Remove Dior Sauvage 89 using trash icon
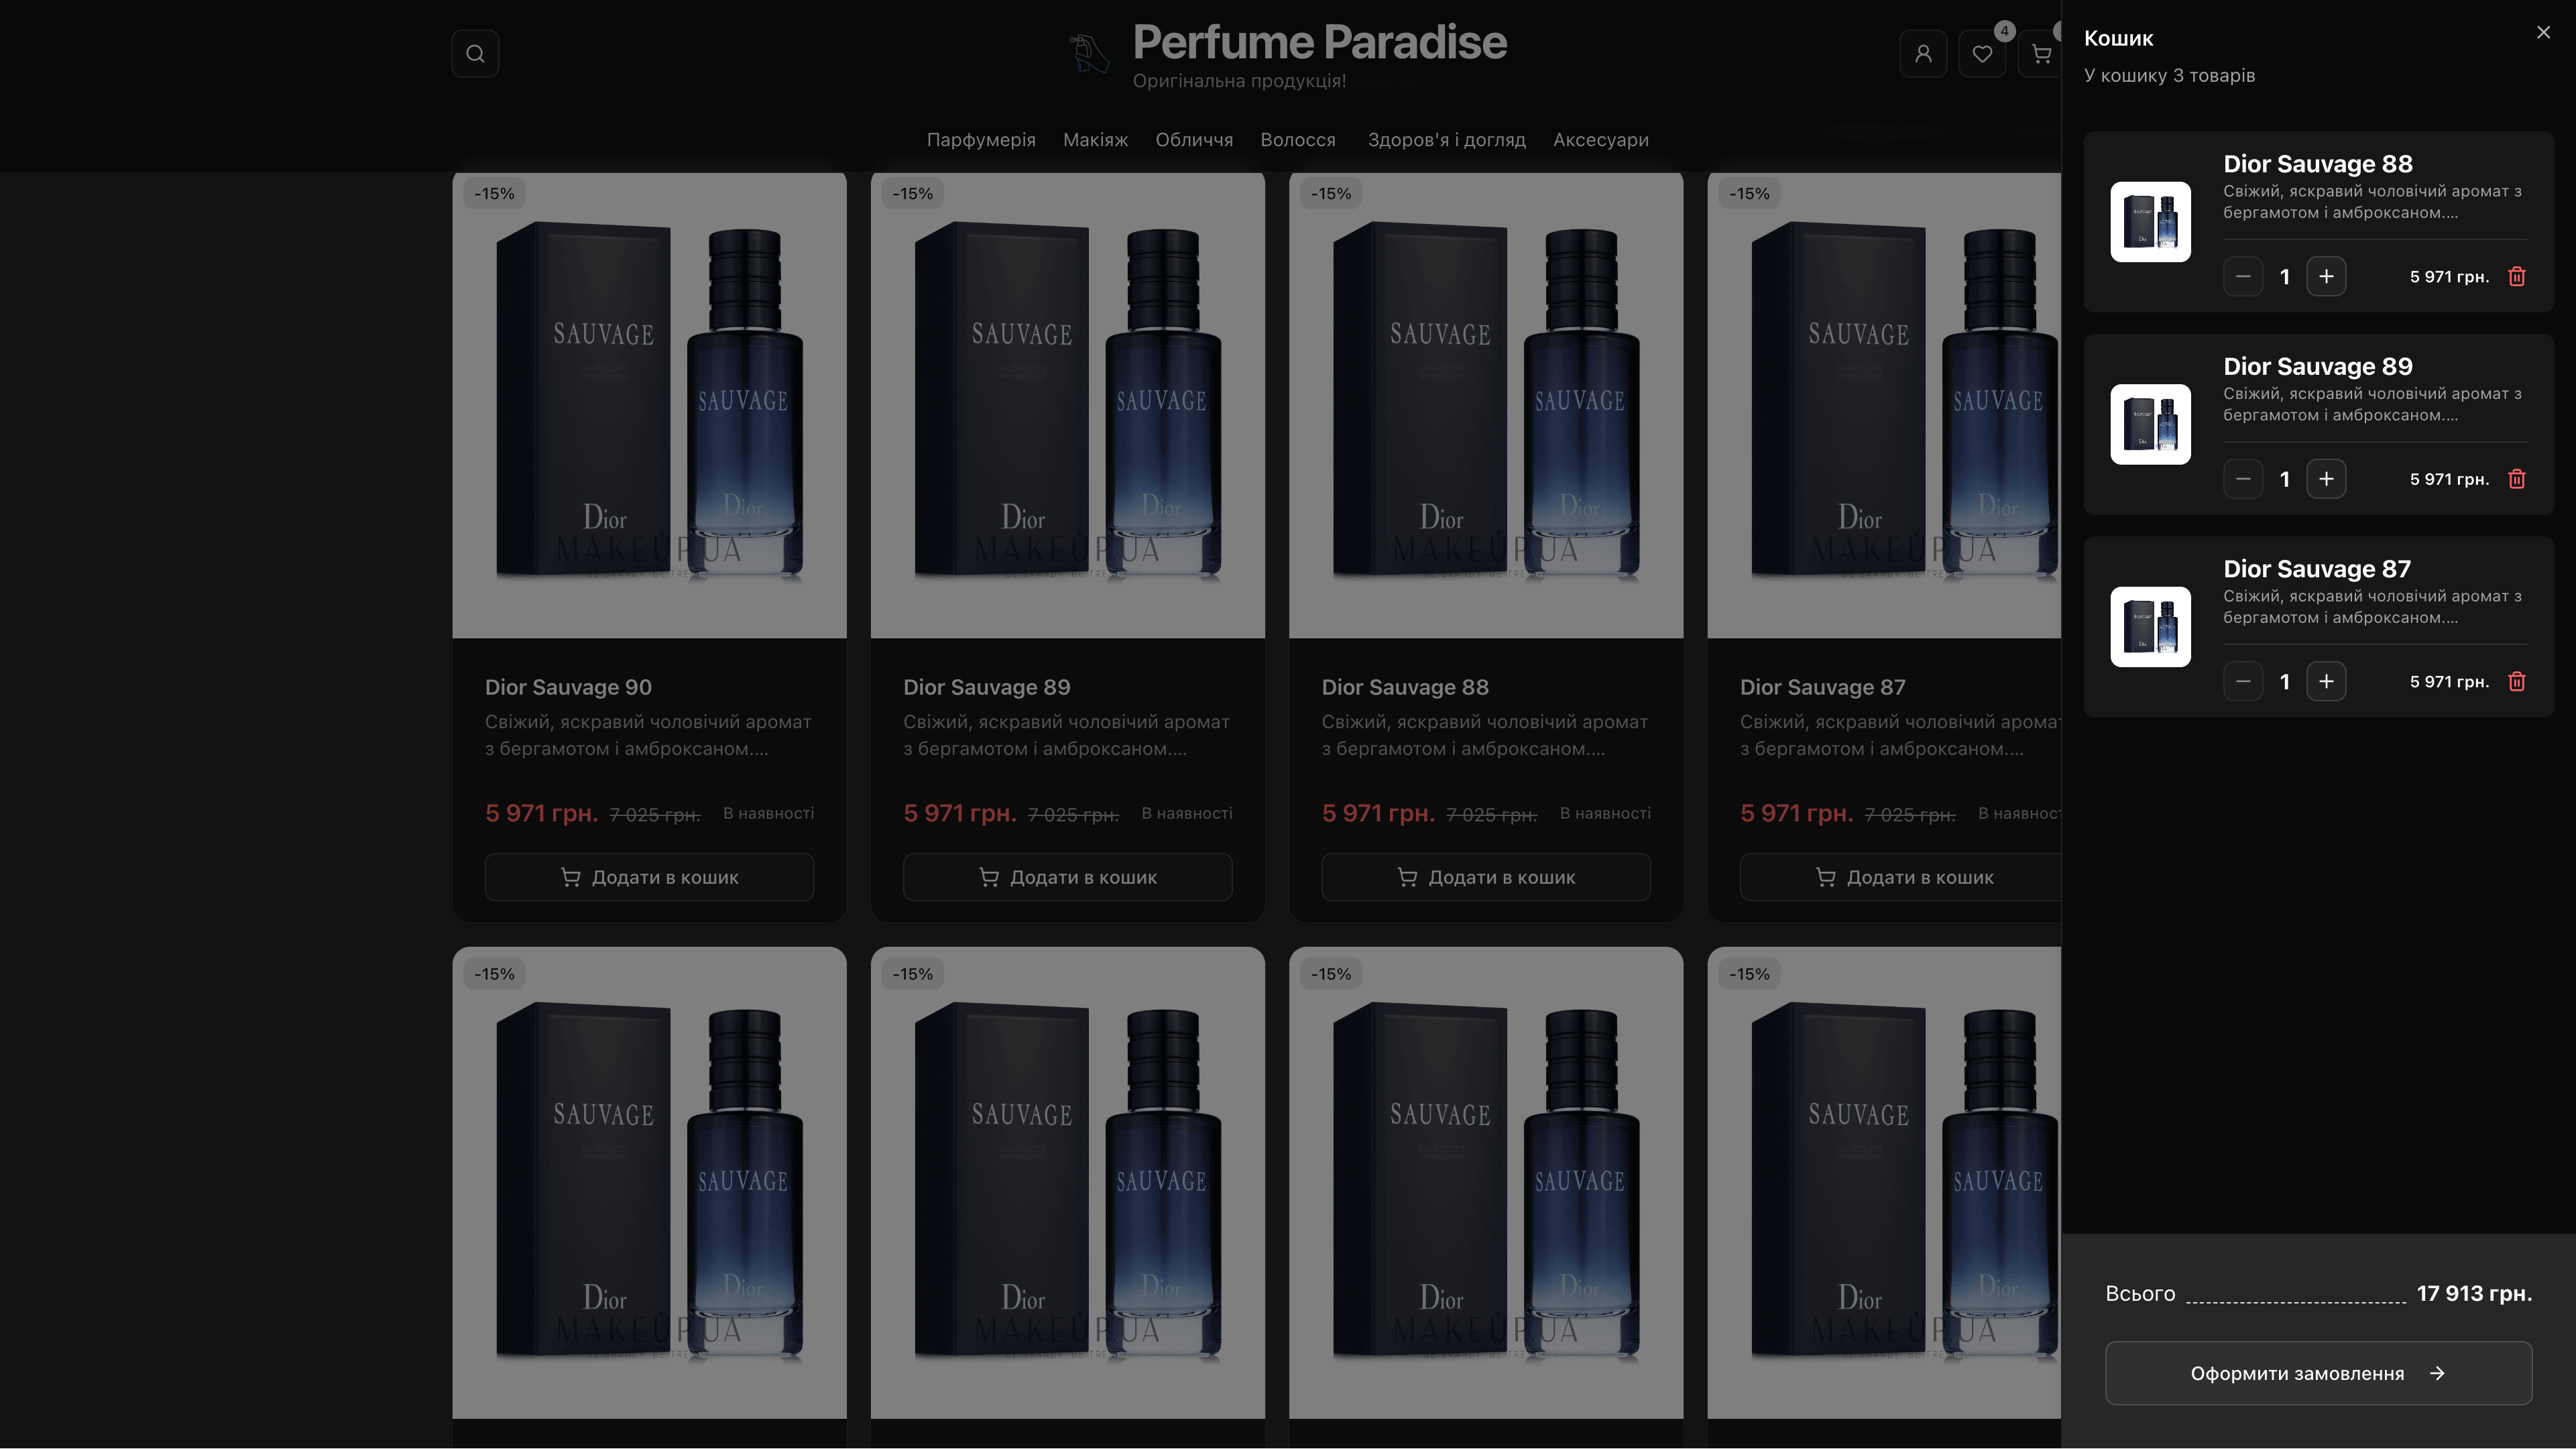Screen dimensions: 2576x1449 click(2518, 478)
